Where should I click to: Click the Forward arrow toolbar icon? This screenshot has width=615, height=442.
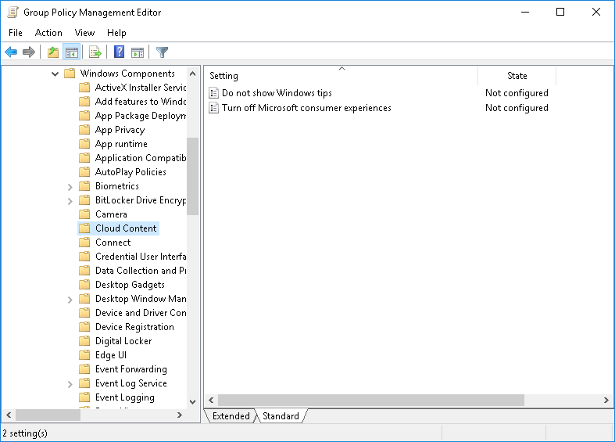(x=29, y=52)
